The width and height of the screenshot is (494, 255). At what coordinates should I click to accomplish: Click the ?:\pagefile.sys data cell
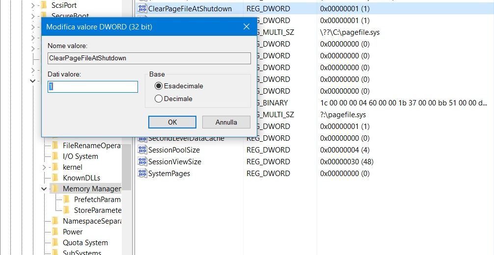(x=343, y=115)
